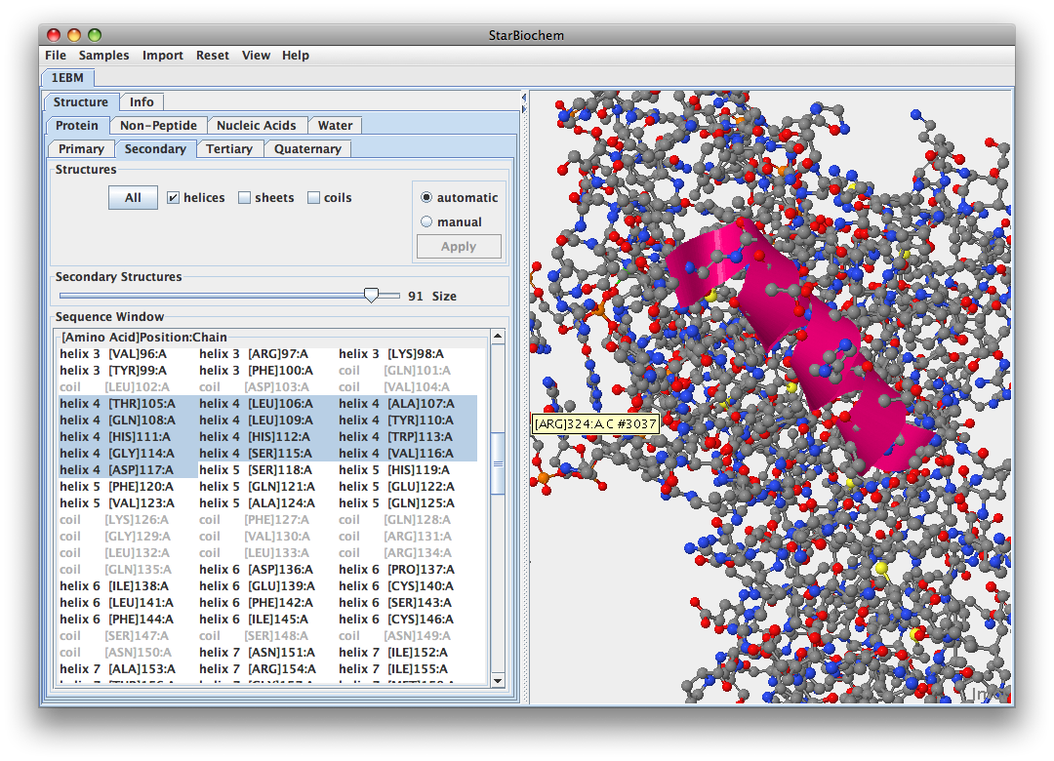The image size is (1054, 761).
Task: Enable the coils checkbox
Action: coord(314,198)
